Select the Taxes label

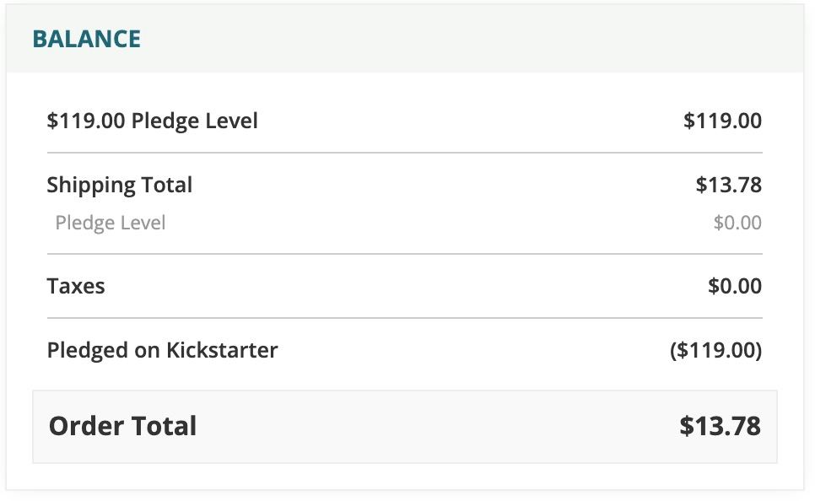[x=76, y=287]
